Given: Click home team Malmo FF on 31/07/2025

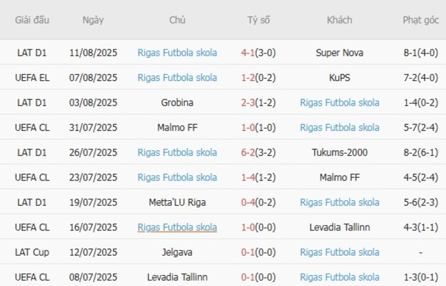Looking at the screenshot, I should coord(177,128).
